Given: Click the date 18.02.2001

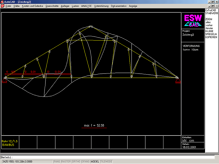Looking at the screenshot, I should point(189,147).
